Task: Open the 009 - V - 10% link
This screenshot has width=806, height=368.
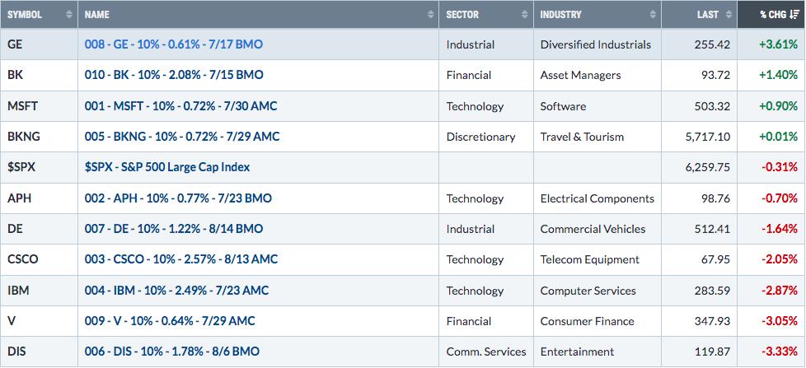Action: pos(170,321)
